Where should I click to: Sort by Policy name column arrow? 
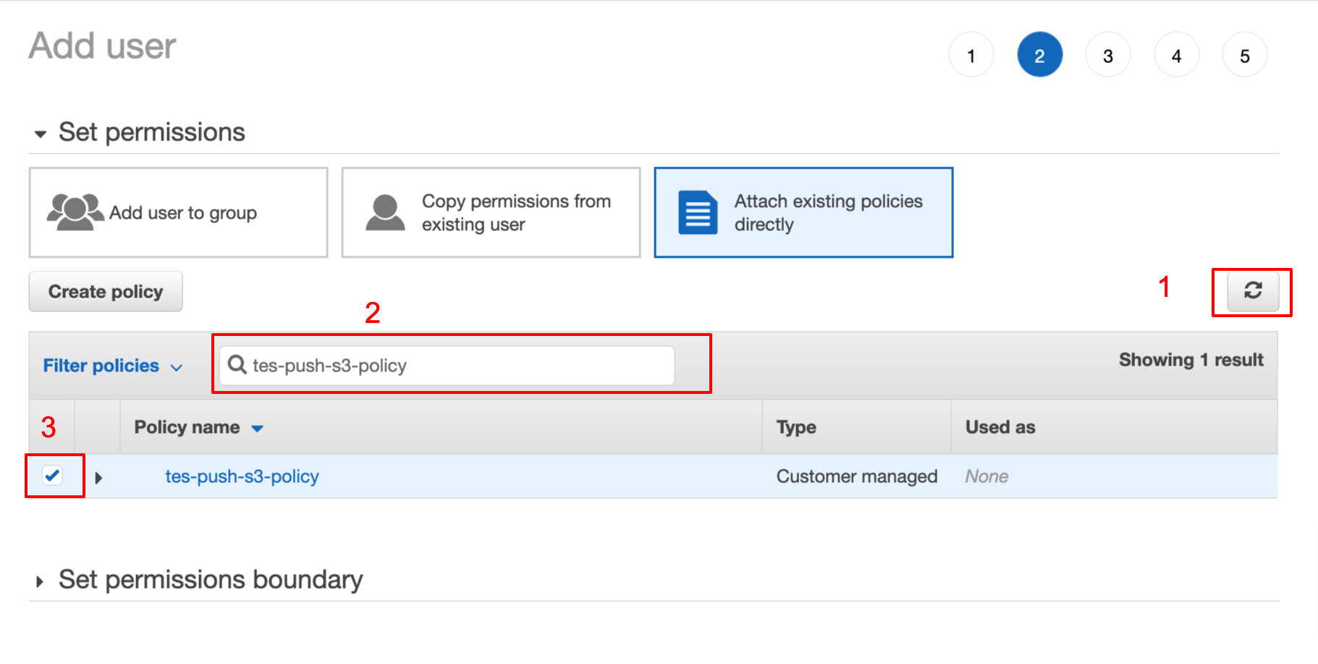[257, 429]
